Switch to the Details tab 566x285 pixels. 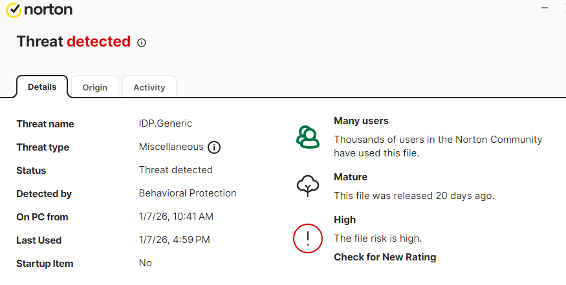42,87
